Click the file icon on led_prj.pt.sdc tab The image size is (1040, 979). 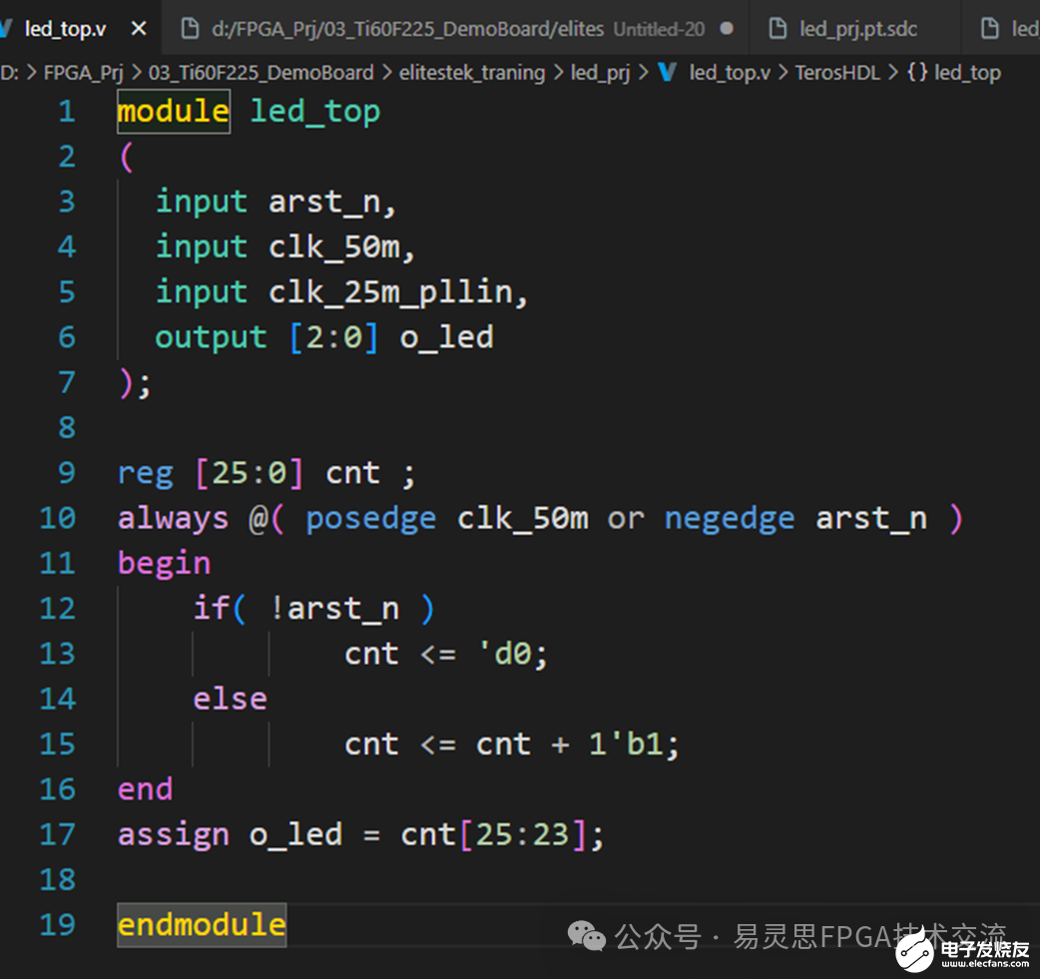click(x=778, y=29)
